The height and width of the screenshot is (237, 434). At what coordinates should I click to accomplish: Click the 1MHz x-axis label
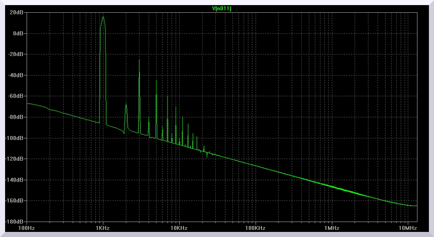pos(332,228)
